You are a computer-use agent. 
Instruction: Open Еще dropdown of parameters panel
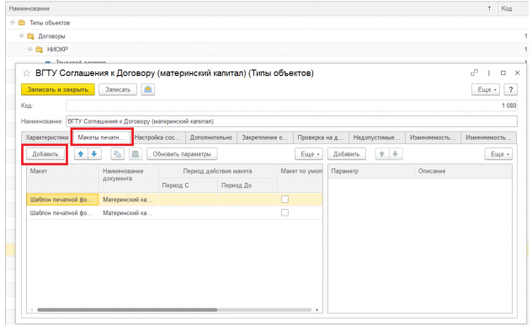pos(498,154)
